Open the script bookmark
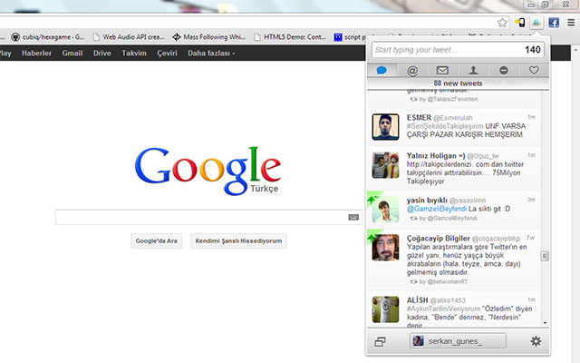Viewport: 580px width, 363px height. (x=350, y=37)
